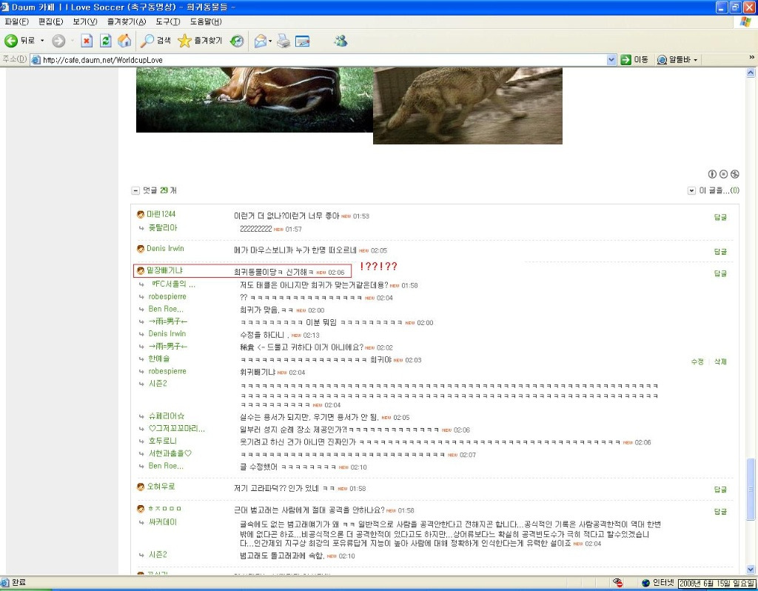Open the 도구(T) menu
The height and width of the screenshot is (591, 758).
(x=168, y=21)
